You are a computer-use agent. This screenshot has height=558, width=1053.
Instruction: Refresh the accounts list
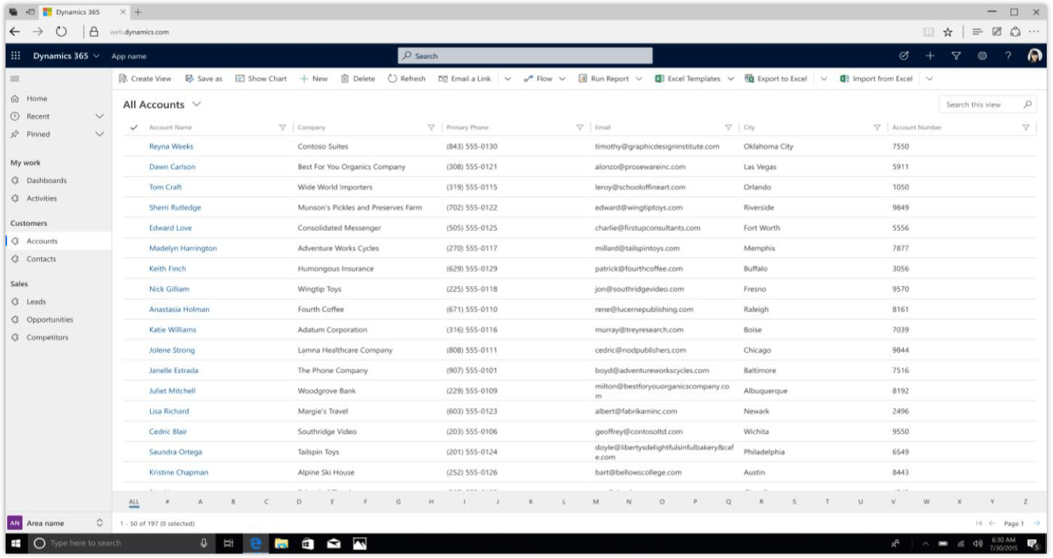406,79
